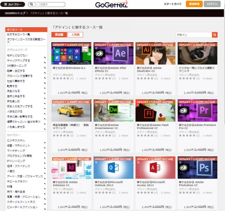Screen dimensions: 225x211
Task: Select 人脈を広げる action word
Action: coord(15,111)
